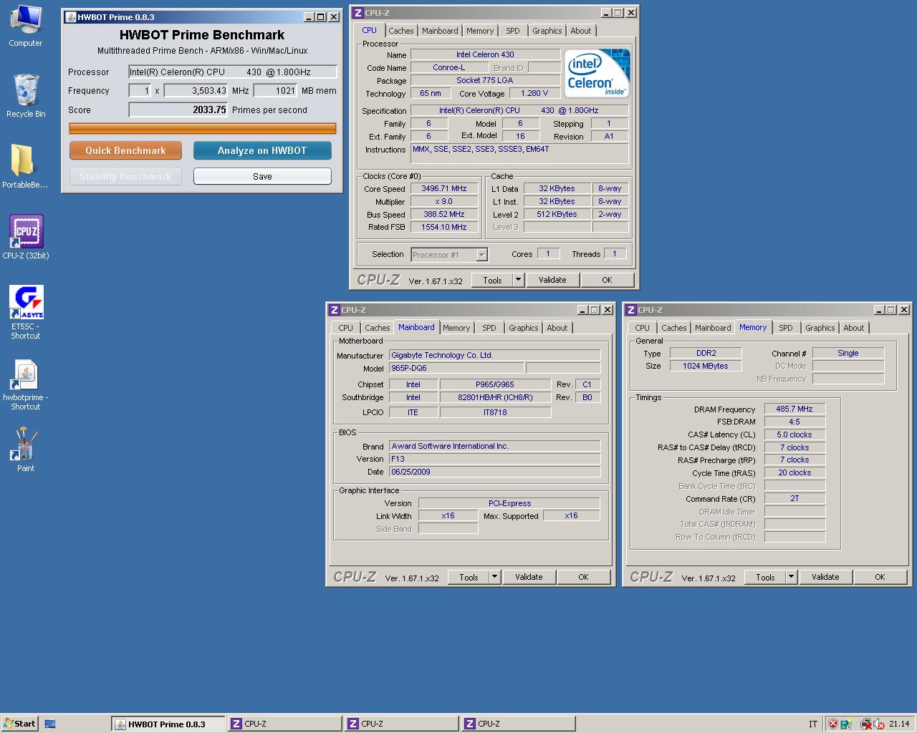
Task: Click the DRAM Frequency value 485.7 MHz
Action: pyautogui.click(x=794, y=409)
